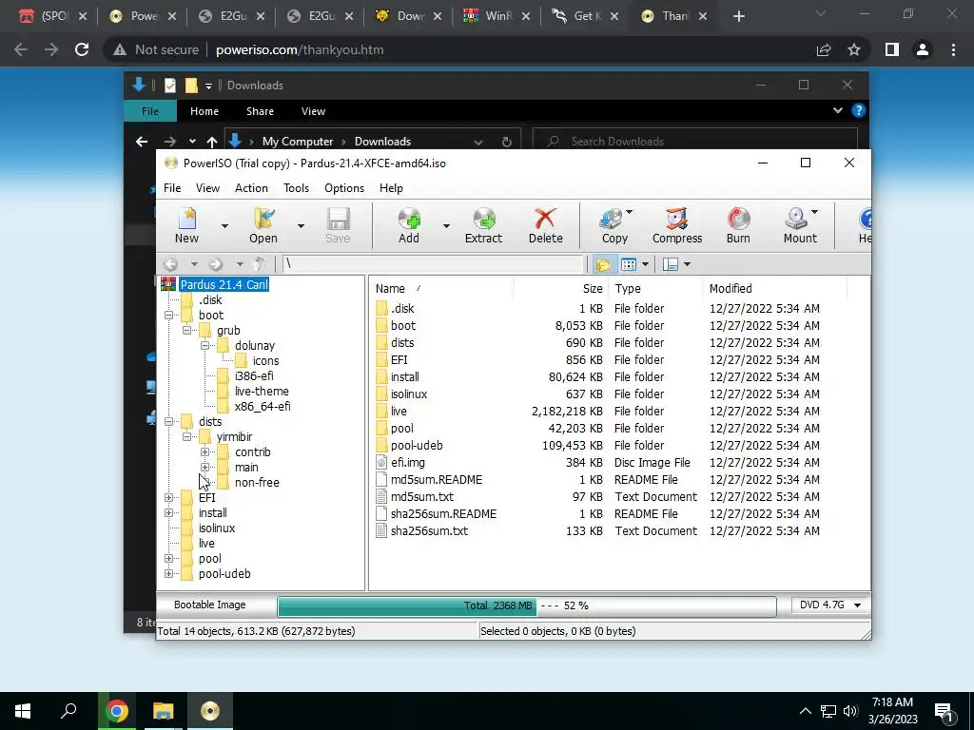The width and height of the screenshot is (974, 730).
Task: Click the Compress toolbar icon
Action: coord(676,226)
